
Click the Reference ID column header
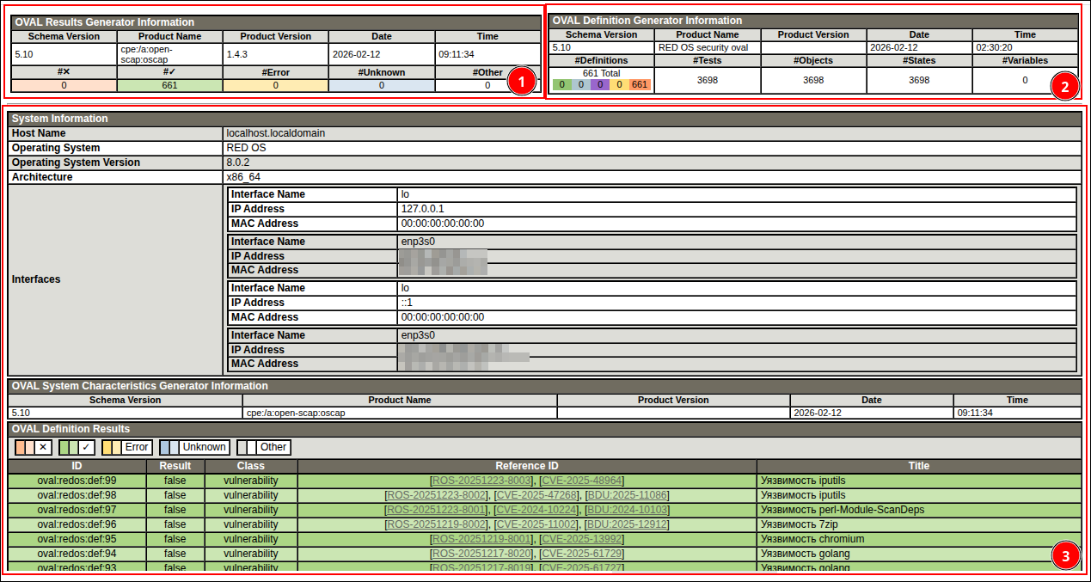pos(527,466)
